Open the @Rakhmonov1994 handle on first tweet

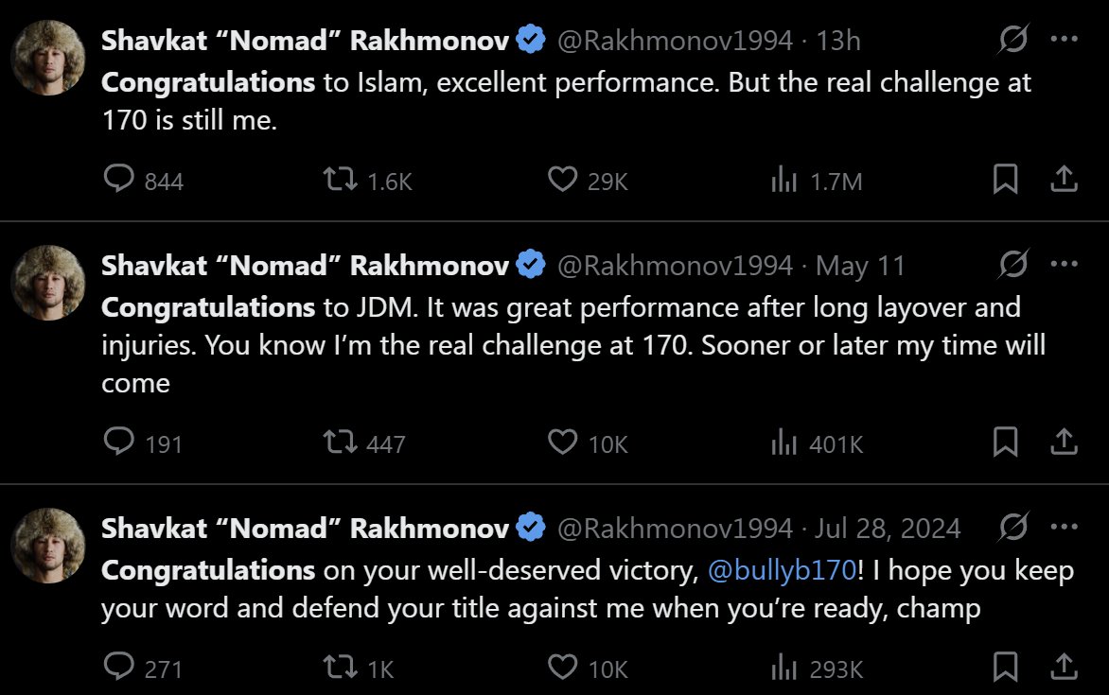tap(675, 41)
